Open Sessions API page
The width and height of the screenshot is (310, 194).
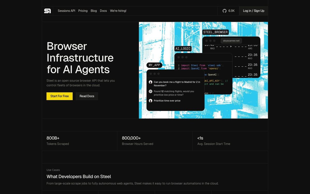tap(66, 11)
